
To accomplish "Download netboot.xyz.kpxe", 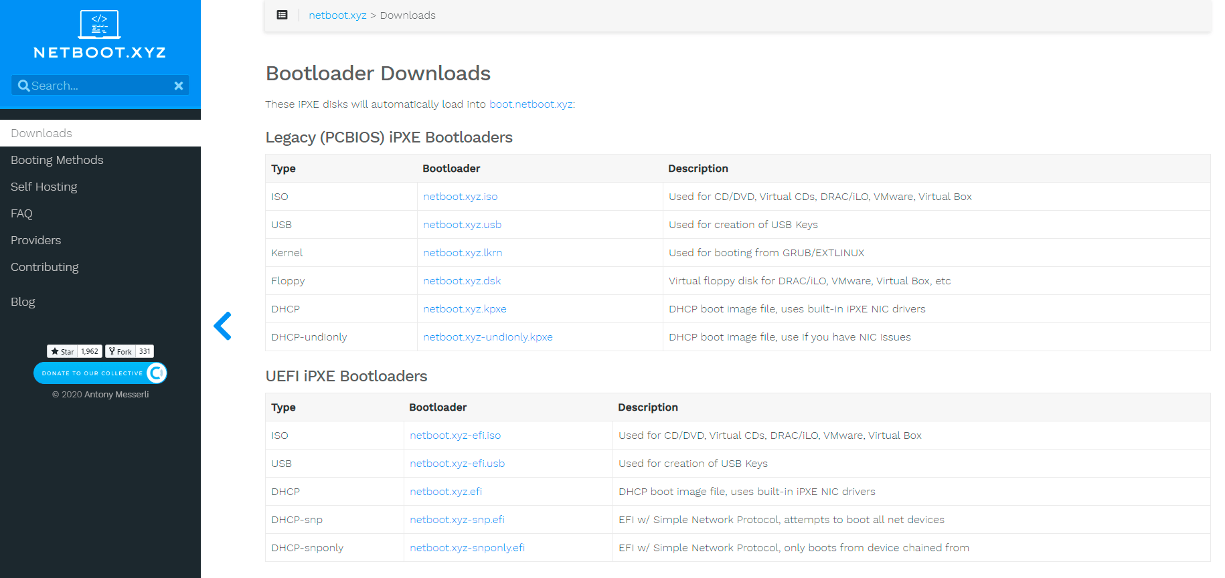I will point(465,309).
